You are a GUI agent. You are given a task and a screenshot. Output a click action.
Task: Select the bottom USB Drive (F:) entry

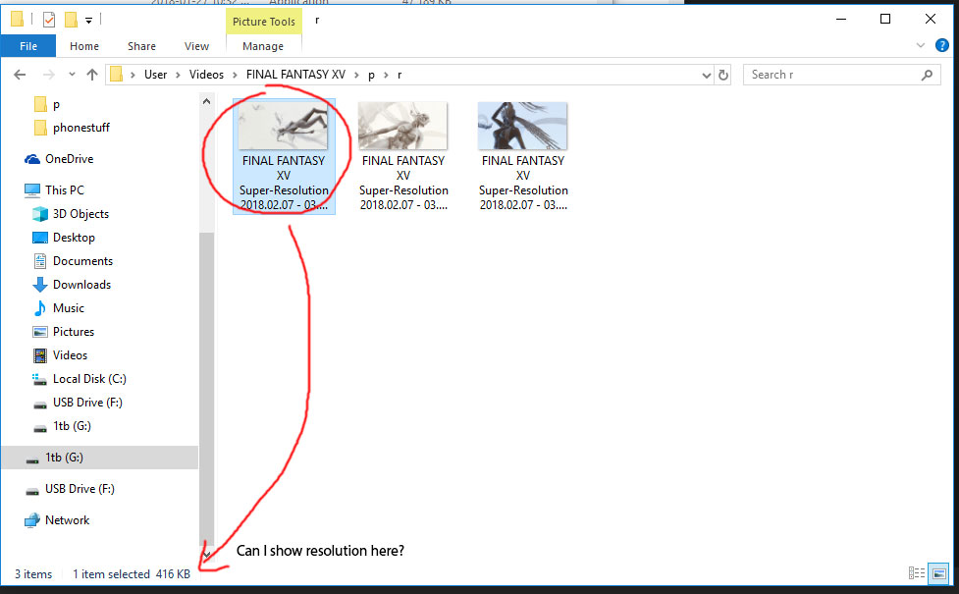pyautogui.click(x=80, y=489)
